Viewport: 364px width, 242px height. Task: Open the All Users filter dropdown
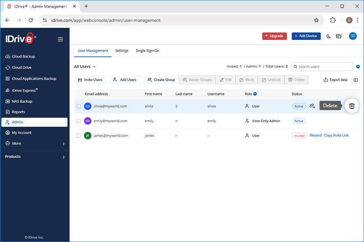(85, 67)
